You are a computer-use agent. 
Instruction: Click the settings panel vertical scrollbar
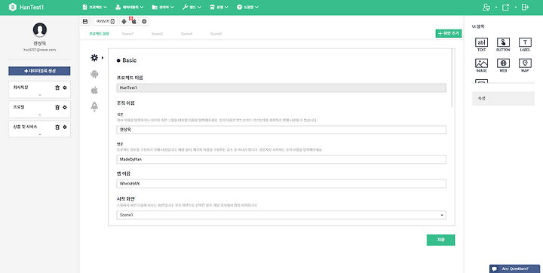click(x=452, y=78)
